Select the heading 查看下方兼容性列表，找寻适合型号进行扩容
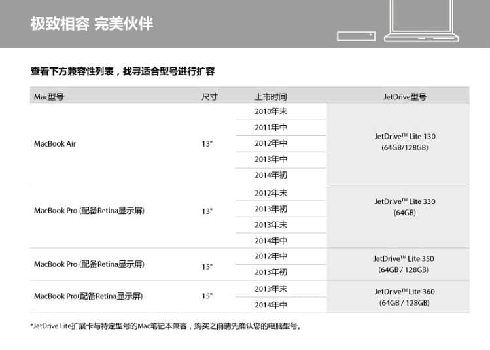Viewport: 490px width, 350px height. coord(122,71)
